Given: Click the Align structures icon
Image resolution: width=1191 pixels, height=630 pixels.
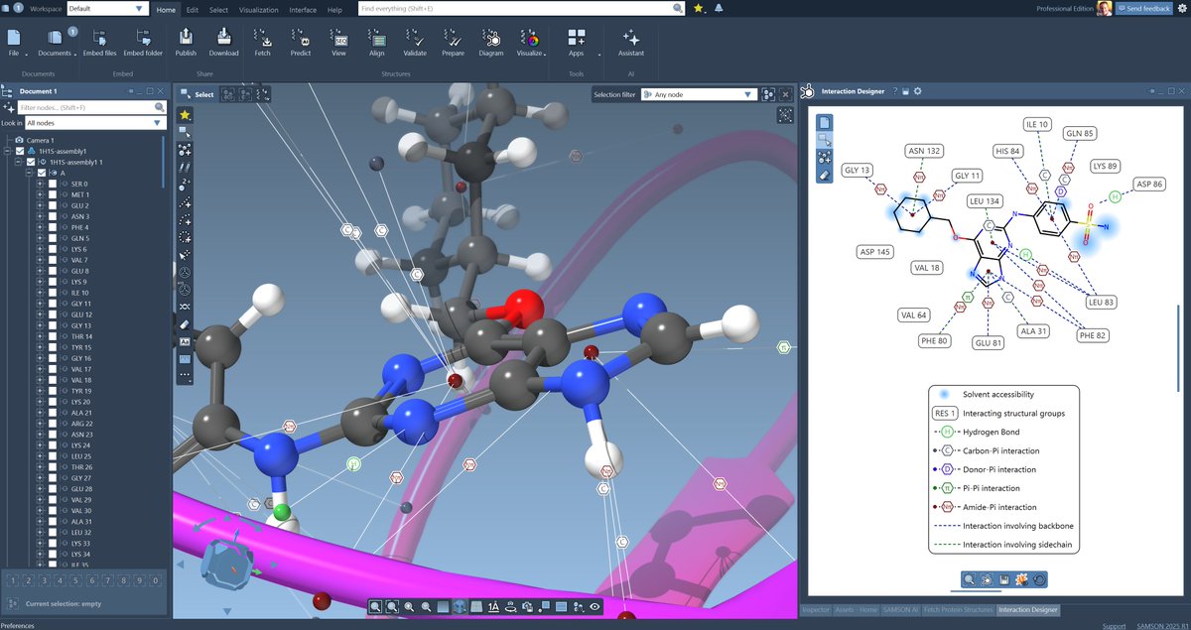Looking at the screenshot, I should coord(377,42).
